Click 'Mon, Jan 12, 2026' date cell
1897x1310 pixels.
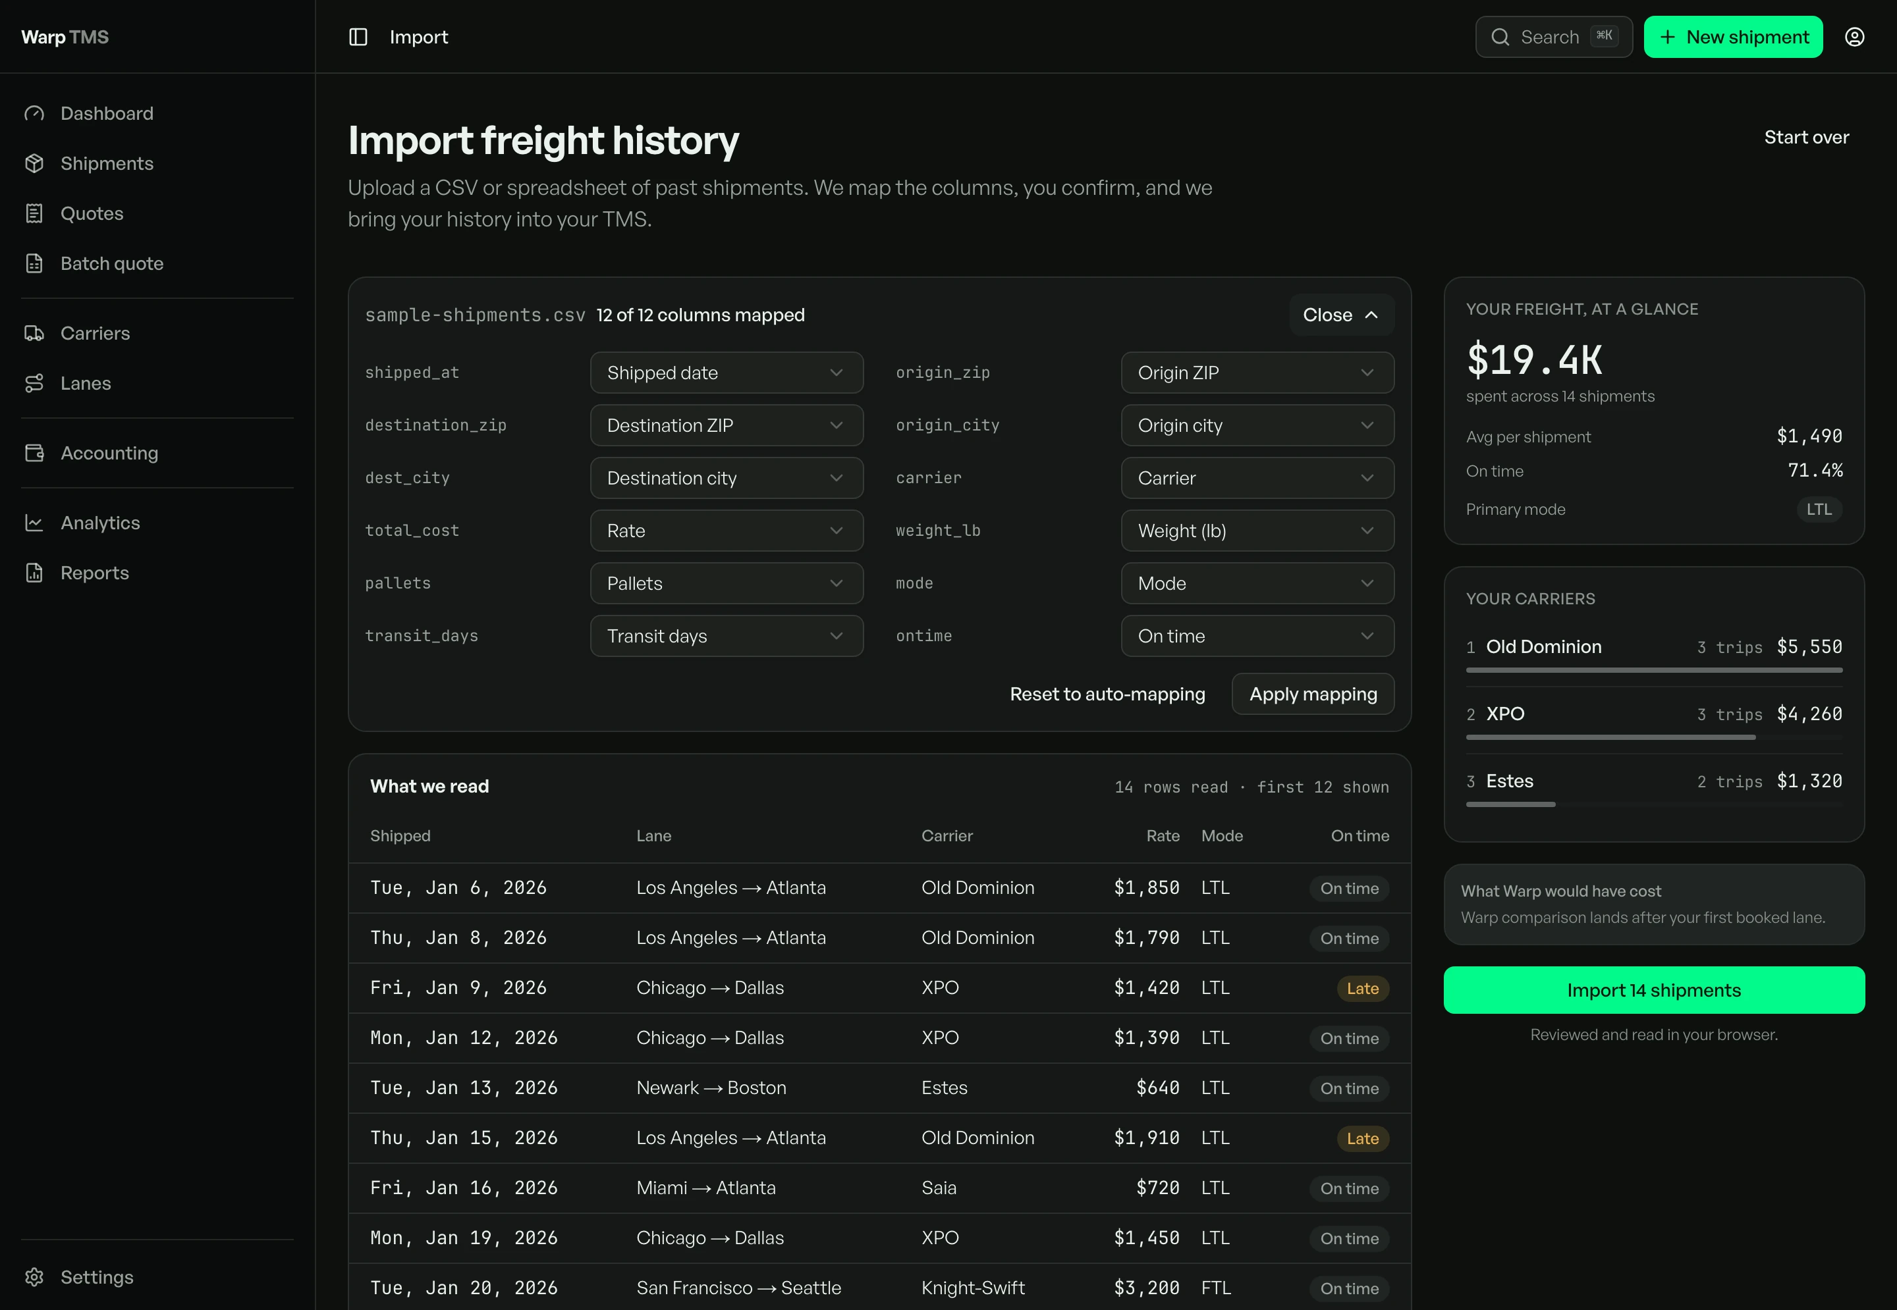[464, 1038]
